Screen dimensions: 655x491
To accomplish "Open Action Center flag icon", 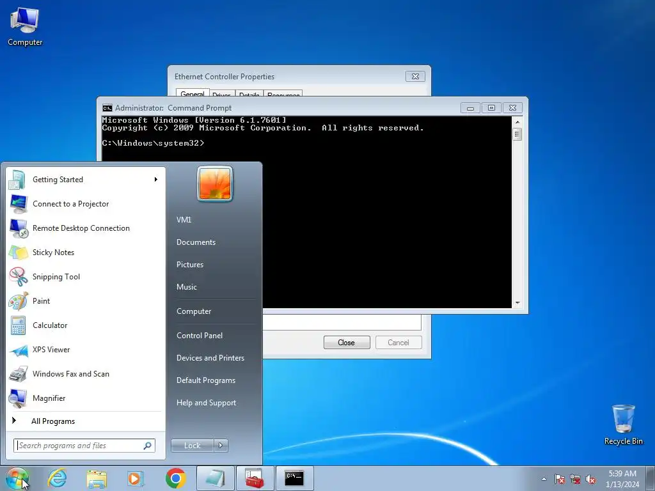I will (560, 479).
